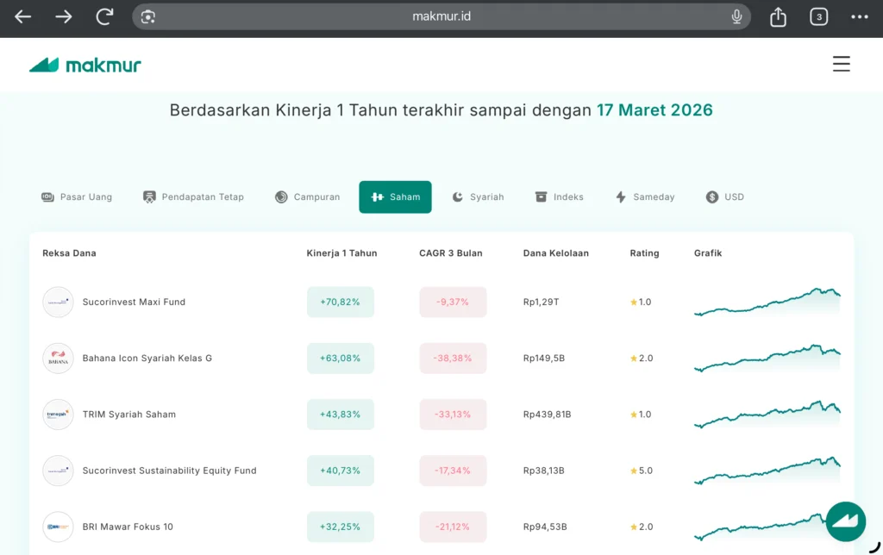Select the Campuran pie icon
This screenshot has width=883, height=555.
point(280,196)
